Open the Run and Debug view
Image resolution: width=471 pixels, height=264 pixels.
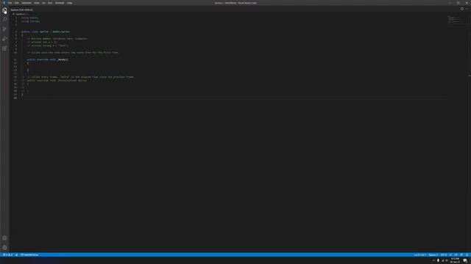4,39
